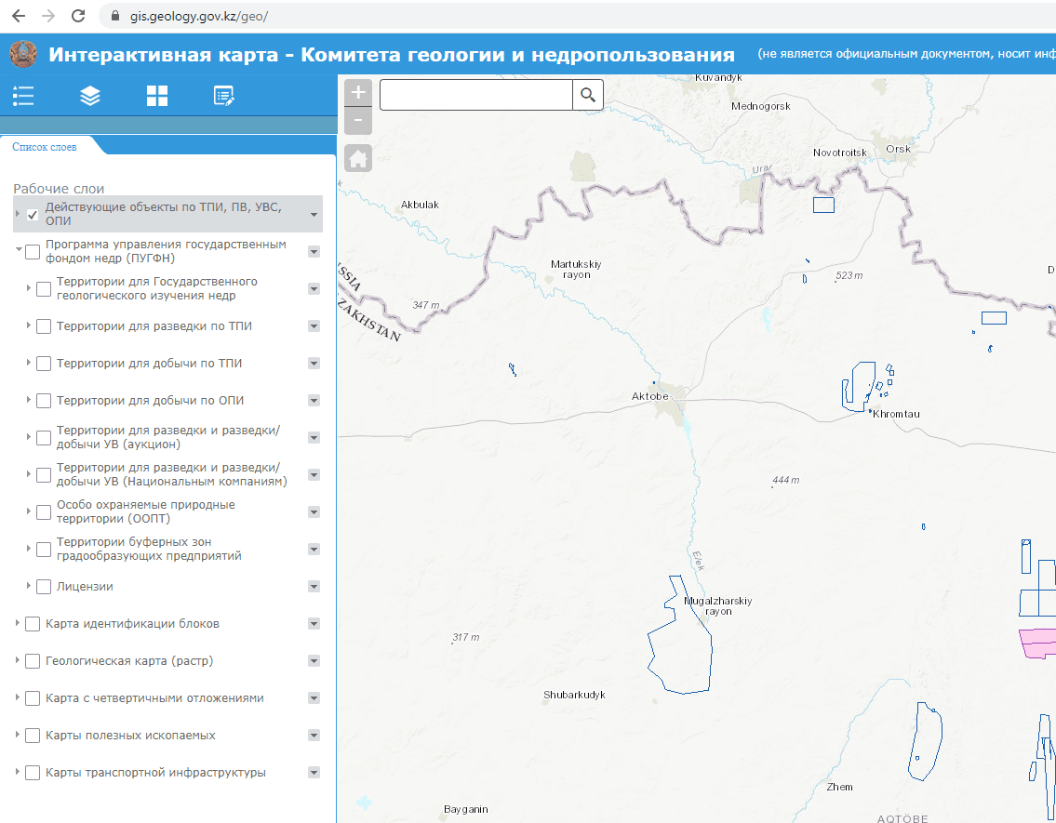The image size is (1056, 823).
Task: Open options menu for ПУГФН layer
Action: pyautogui.click(x=314, y=252)
